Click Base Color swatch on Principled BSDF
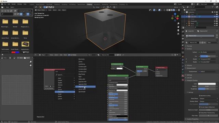This screenshot has width=219, height=123. click(x=122, y=85)
